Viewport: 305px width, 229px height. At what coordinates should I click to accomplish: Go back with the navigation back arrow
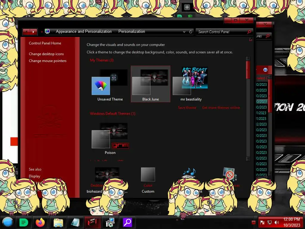26,32
